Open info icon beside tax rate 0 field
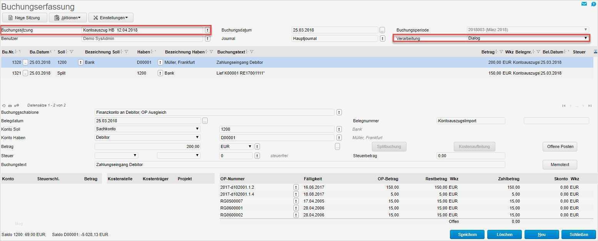 (x=257, y=156)
